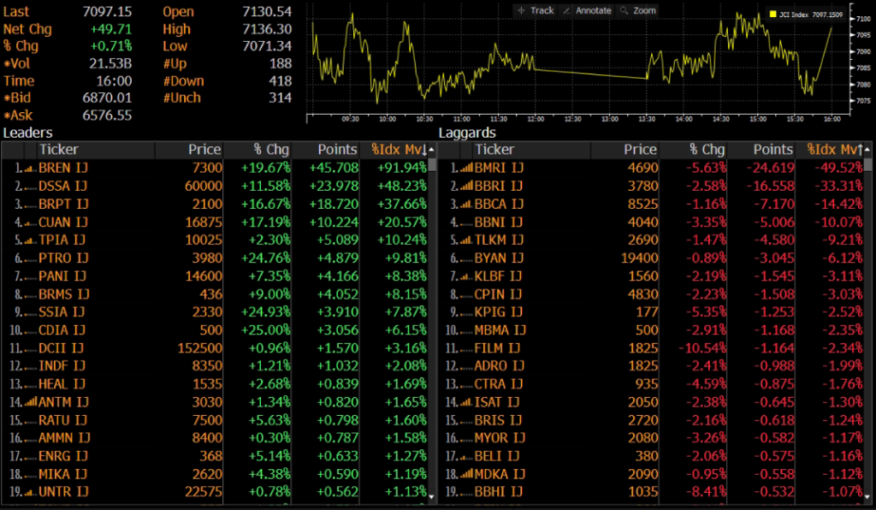Click the TPIA IJ volume bar icon

(30, 240)
